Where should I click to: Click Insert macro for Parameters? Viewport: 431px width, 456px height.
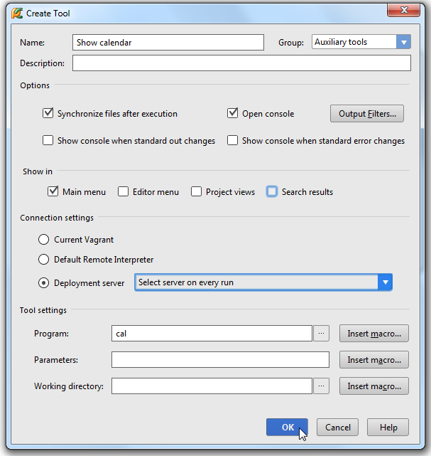pyautogui.click(x=374, y=360)
